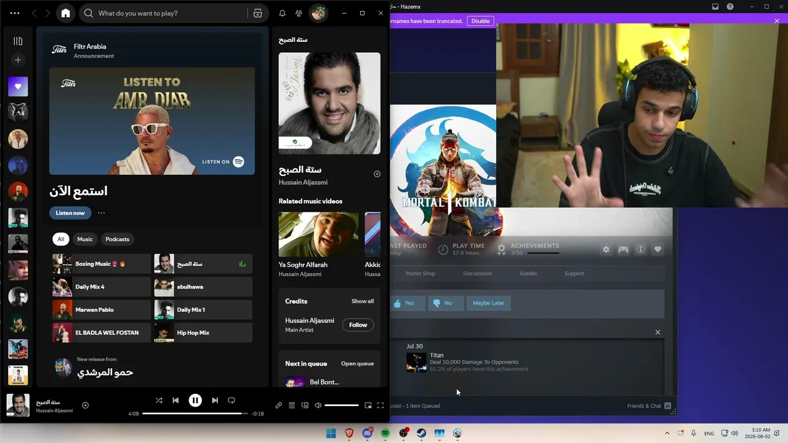Open the Browse icon in search bar
788x443 pixels.
coord(258,13)
